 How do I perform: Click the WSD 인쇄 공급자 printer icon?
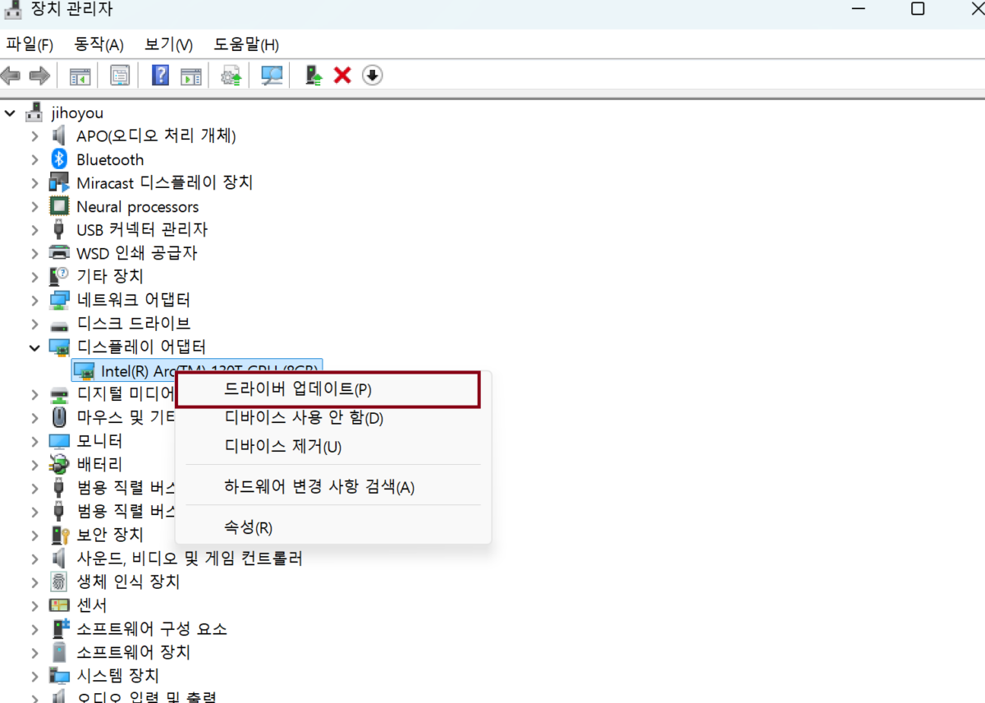(59, 253)
